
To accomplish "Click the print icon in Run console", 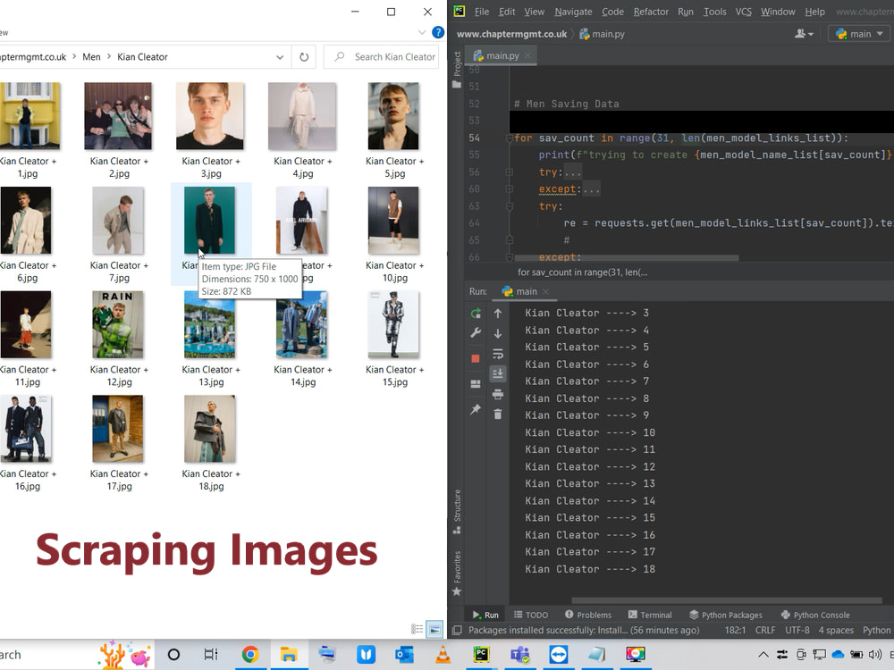I will click(x=498, y=394).
